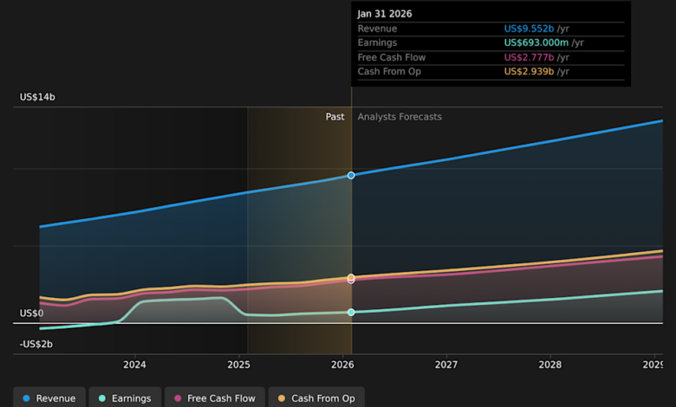Screen dimensions: 676x407
Task: Click the Jan 31 2026 tooltip header
Action: click(x=383, y=14)
